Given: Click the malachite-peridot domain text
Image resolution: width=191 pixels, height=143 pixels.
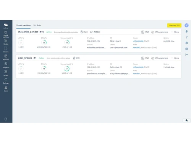Looking at the screenshot, I should 96,48.
